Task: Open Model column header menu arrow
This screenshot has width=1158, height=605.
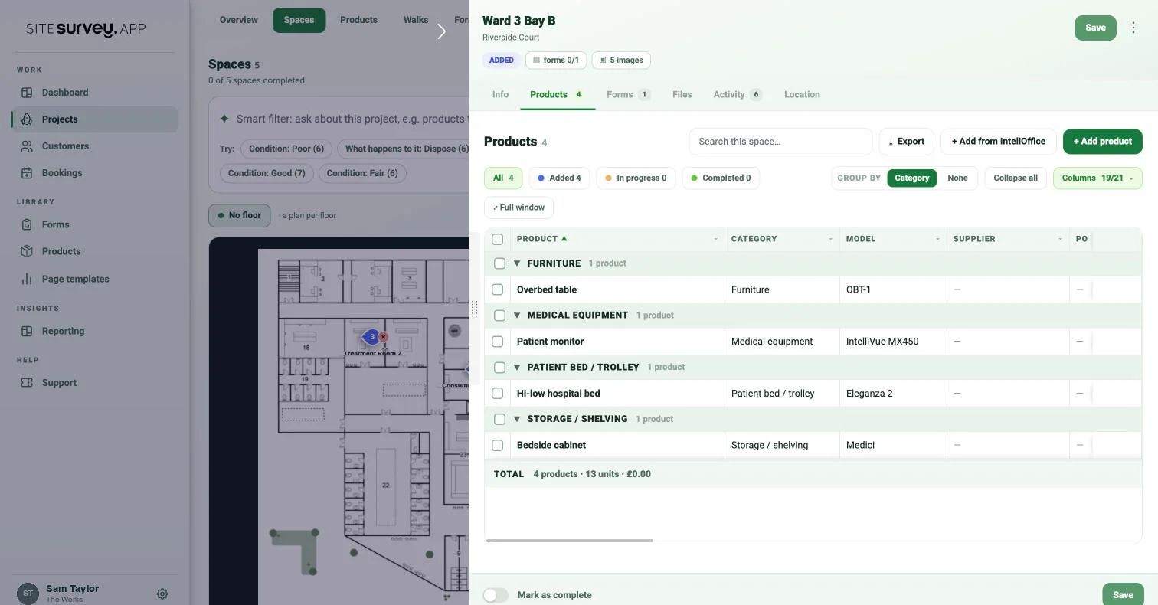Action: coord(937,240)
